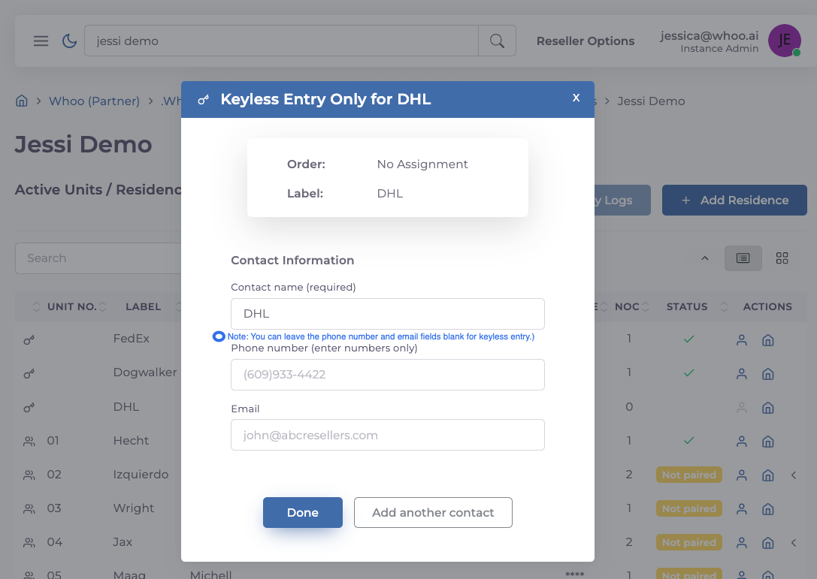Open residence home icon in Wright row
817x579 pixels.
pos(767,509)
